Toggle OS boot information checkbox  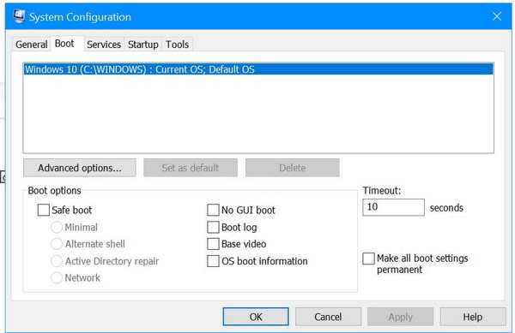coord(213,261)
